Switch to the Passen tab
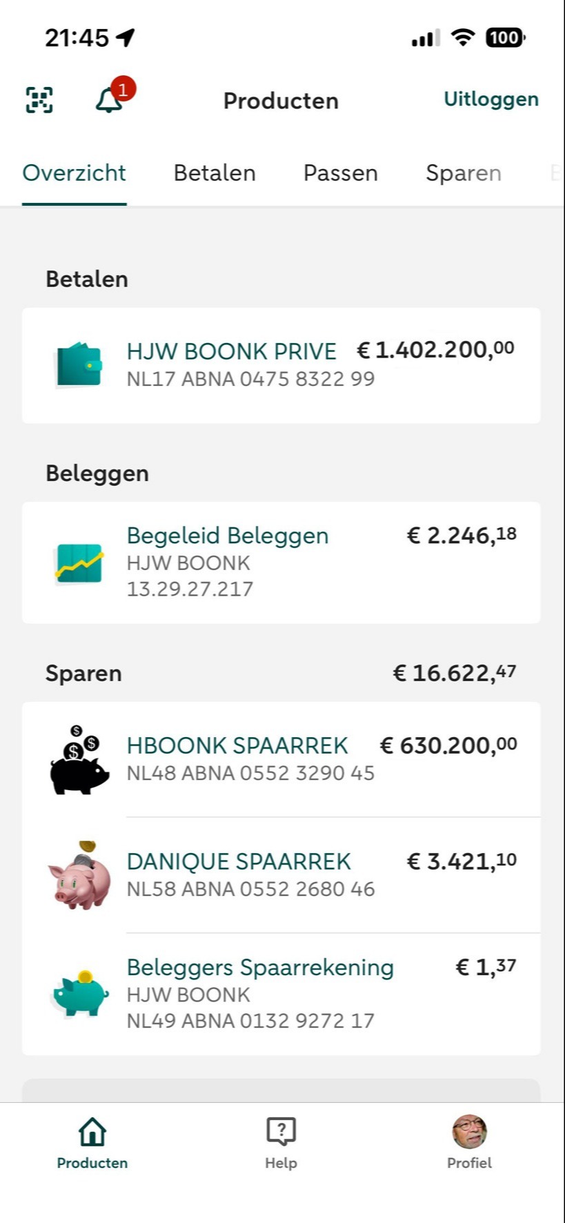The height and width of the screenshot is (1223, 565). pyautogui.click(x=341, y=173)
